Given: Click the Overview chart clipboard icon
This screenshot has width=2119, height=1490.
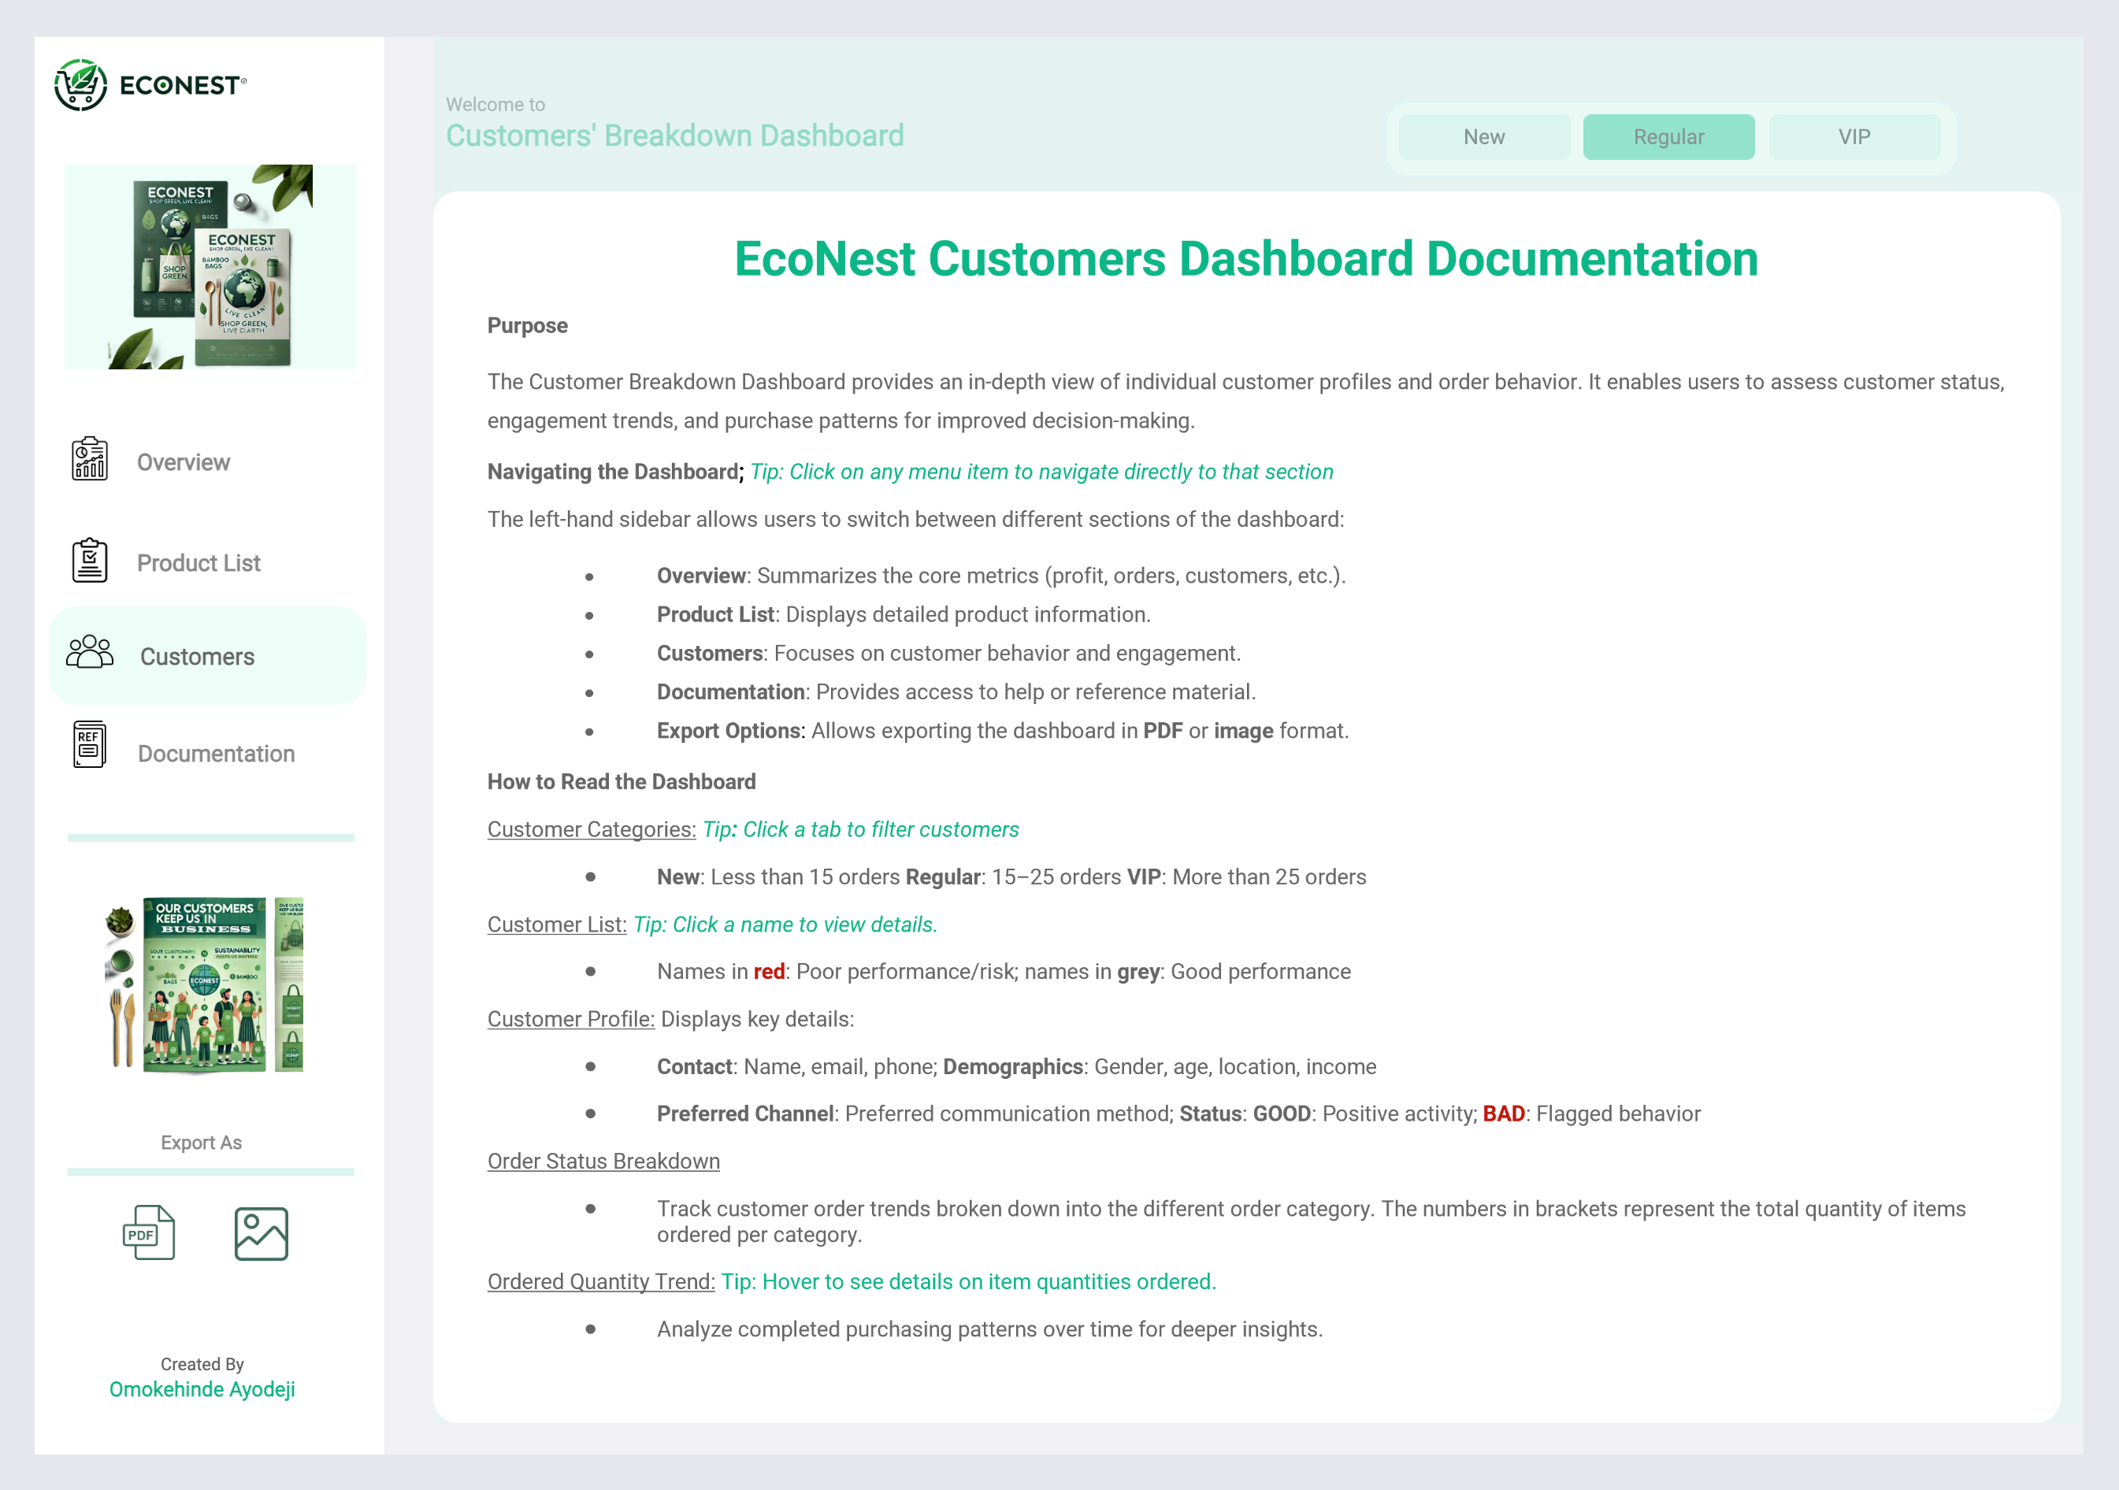Looking at the screenshot, I should [x=90, y=459].
